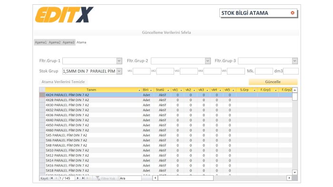
Task: Click the Filtre Yok filter indicator
Action: 105,178
